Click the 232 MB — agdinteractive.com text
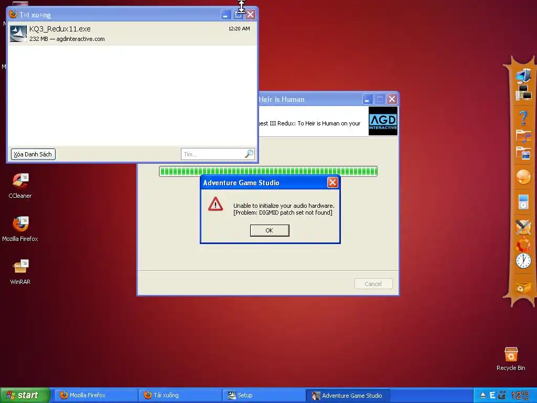The image size is (537, 403). [x=67, y=39]
